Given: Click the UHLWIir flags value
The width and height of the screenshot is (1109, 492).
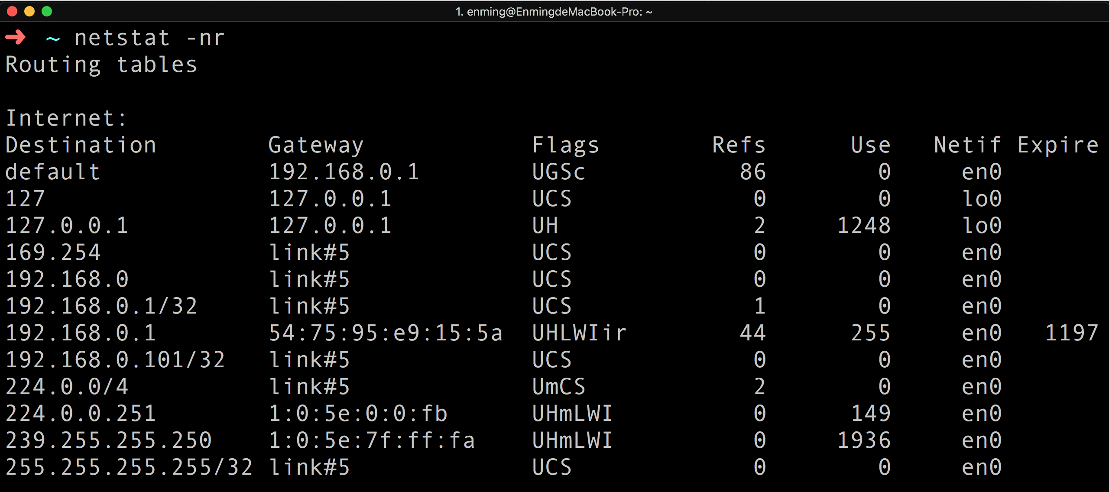Looking at the screenshot, I should coord(579,333).
